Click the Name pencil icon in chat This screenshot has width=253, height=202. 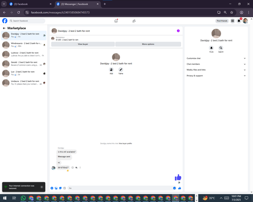pyautogui.click(x=120, y=70)
